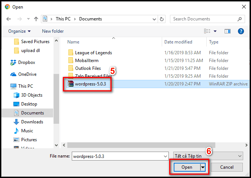Select the Outlook Files folder
The image size is (251, 178).
coord(88,68)
